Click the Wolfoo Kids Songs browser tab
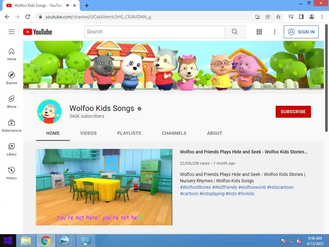The image size is (329, 247). click(x=38, y=5)
